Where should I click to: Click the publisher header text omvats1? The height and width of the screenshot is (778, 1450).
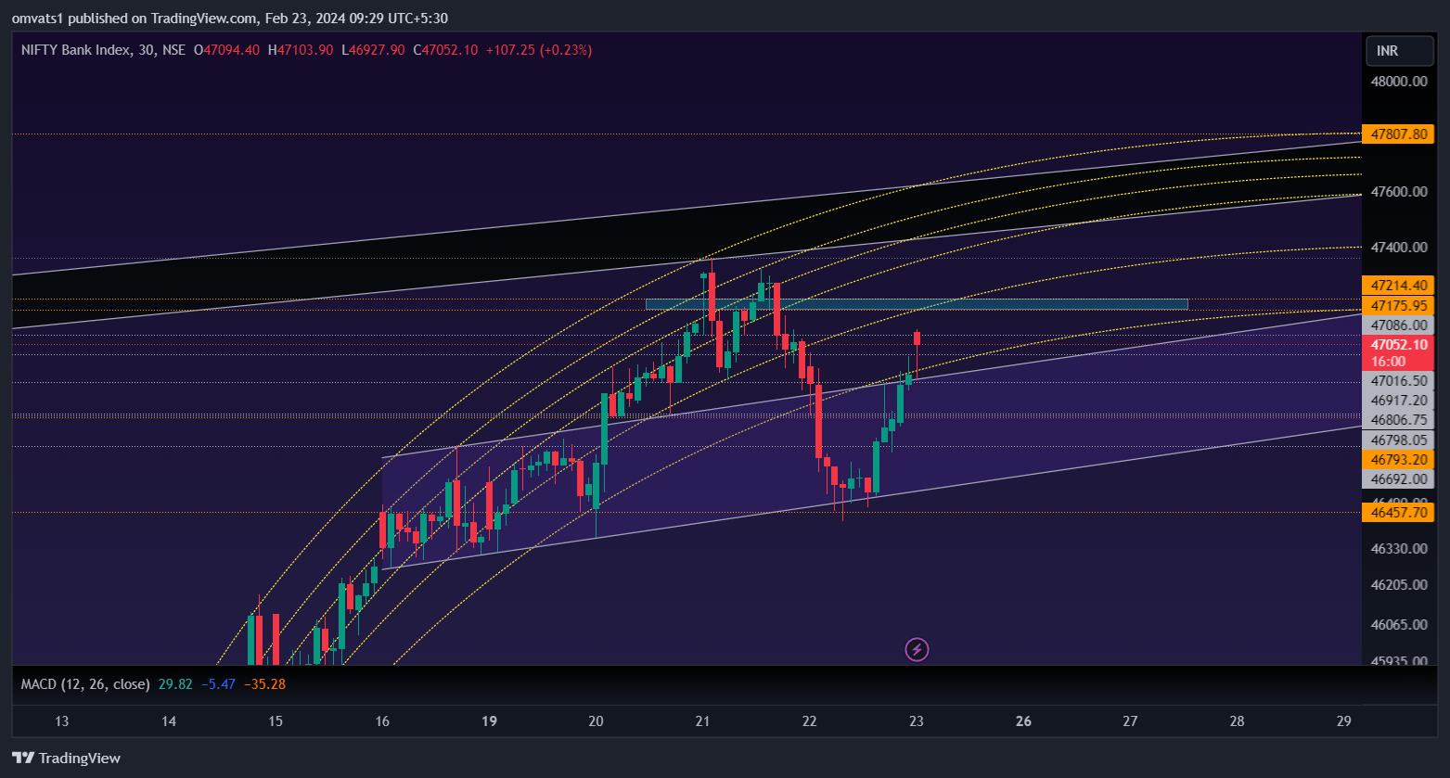click(x=36, y=19)
